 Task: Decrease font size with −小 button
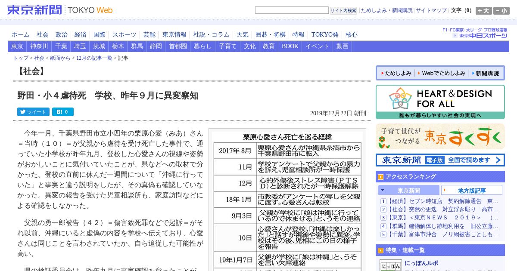coord(501,11)
